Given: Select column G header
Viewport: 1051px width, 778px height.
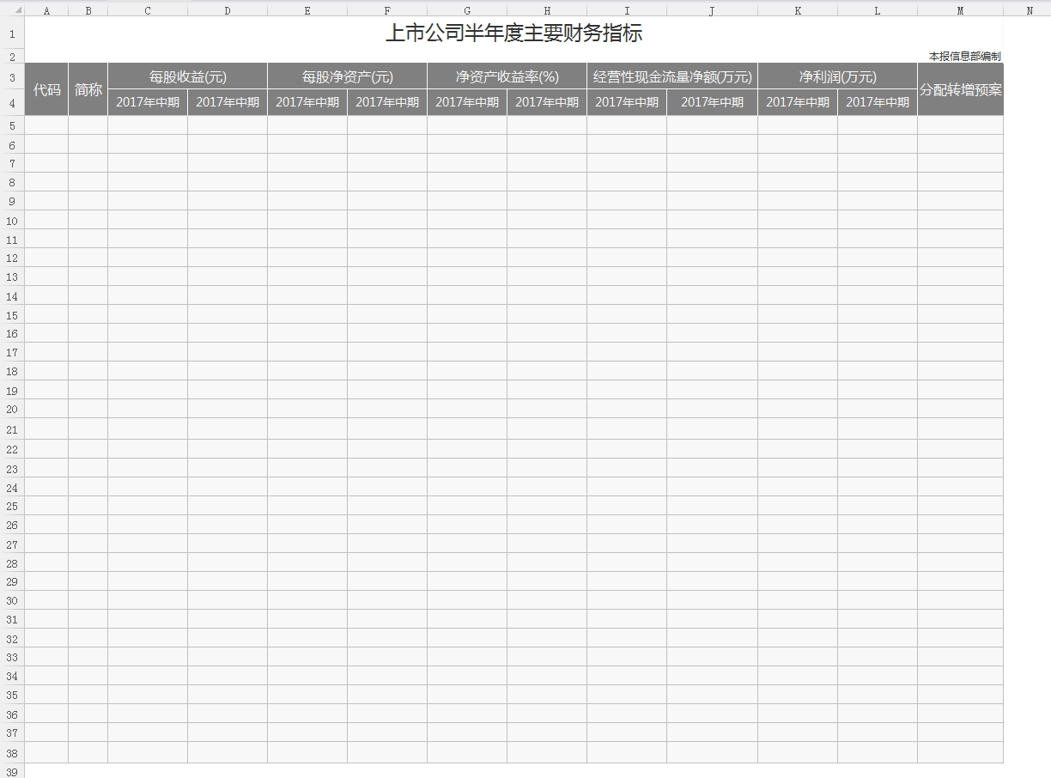Looking at the screenshot, I should [x=466, y=10].
